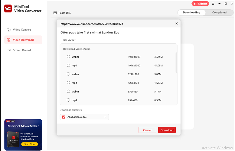
Task: Click the 17.23M file size value
Action: pos(158,83)
